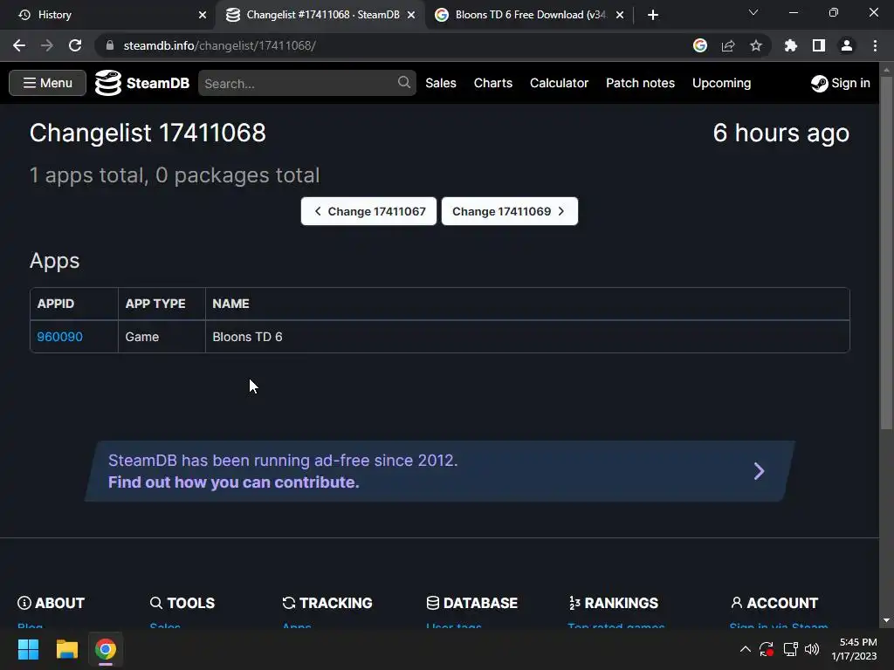Close the Changelist SteamDB tab
Screen dimensions: 894x670
pos(411,15)
